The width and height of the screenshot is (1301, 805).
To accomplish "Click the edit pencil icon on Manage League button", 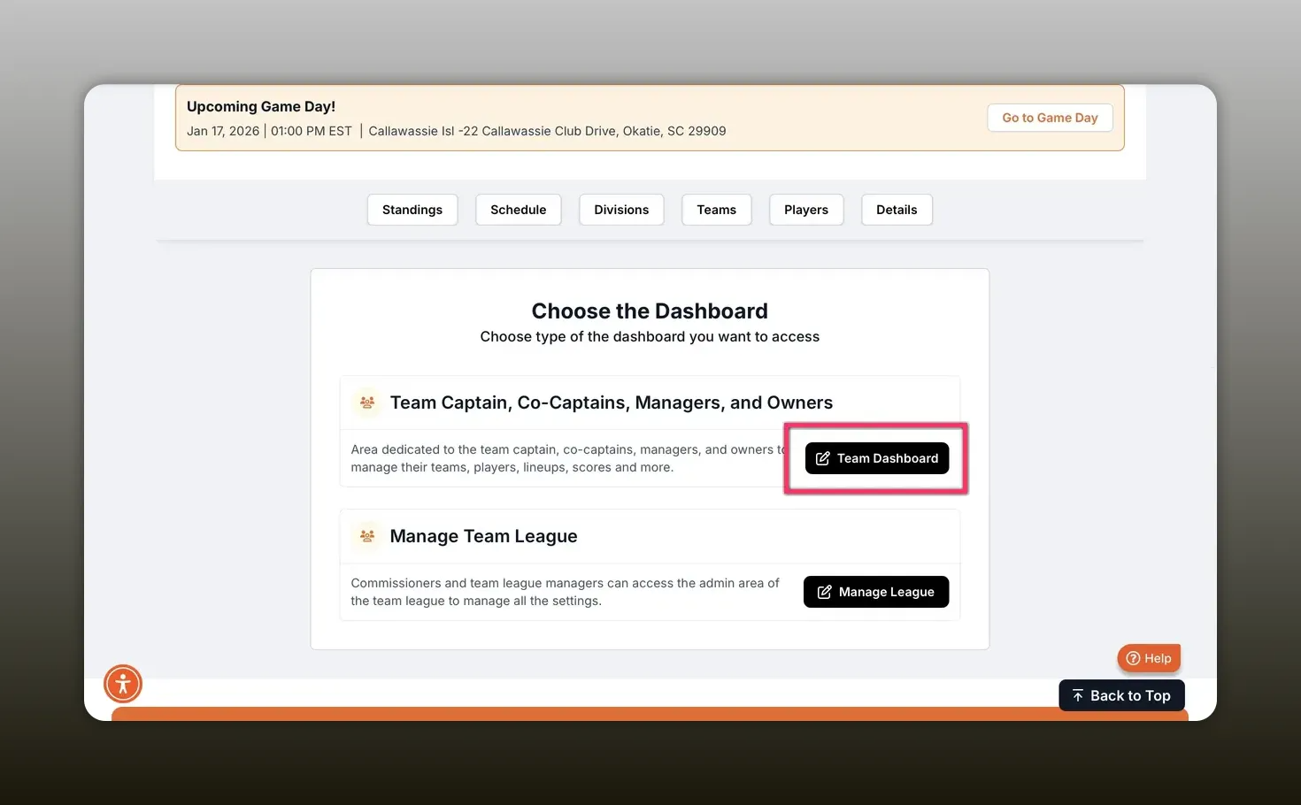I will tap(824, 592).
